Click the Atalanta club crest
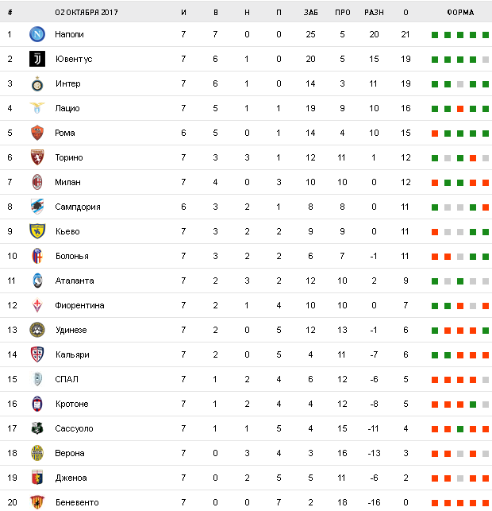 37,281
